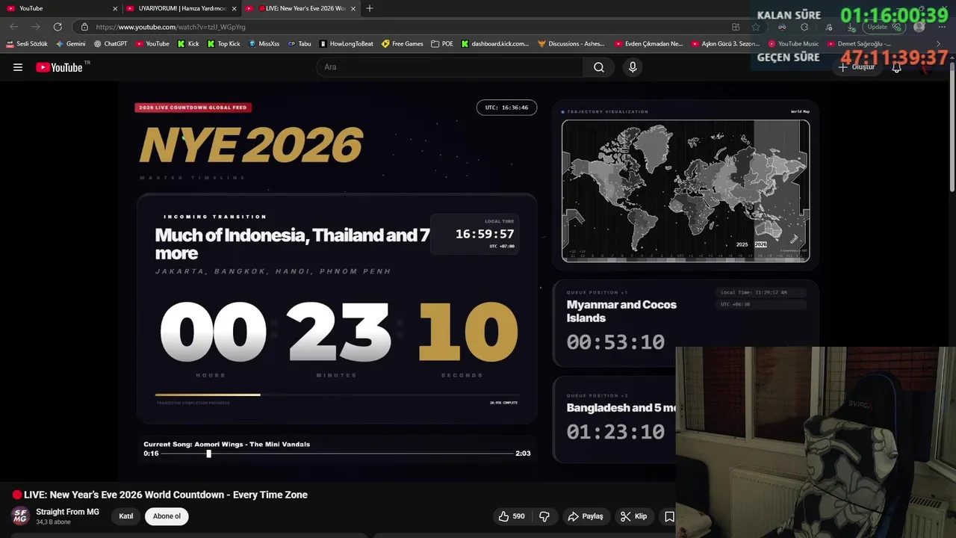The width and height of the screenshot is (956, 538).
Task: Click the Oluştur create button
Action: coord(856,67)
